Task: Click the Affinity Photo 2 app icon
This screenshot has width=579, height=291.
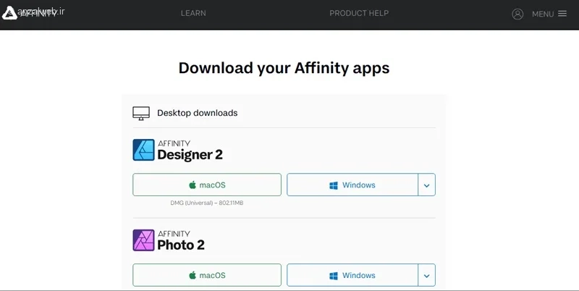Action: (x=143, y=240)
